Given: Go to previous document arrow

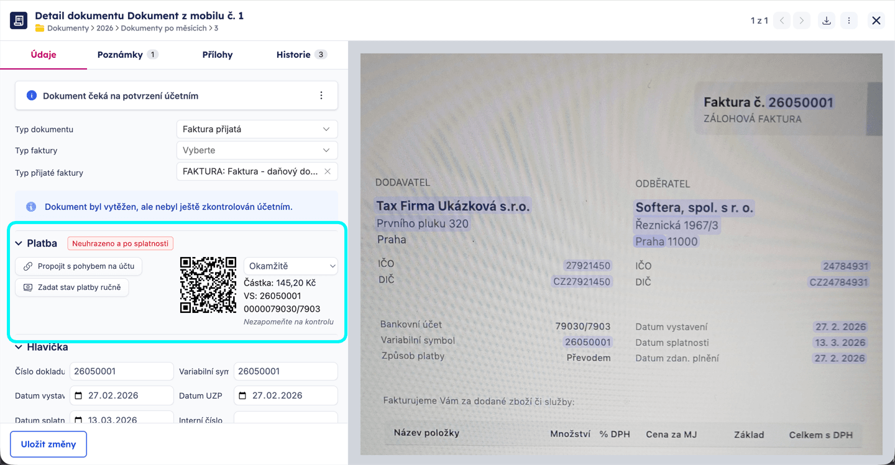Looking at the screenshot, I should click(782, 20).
